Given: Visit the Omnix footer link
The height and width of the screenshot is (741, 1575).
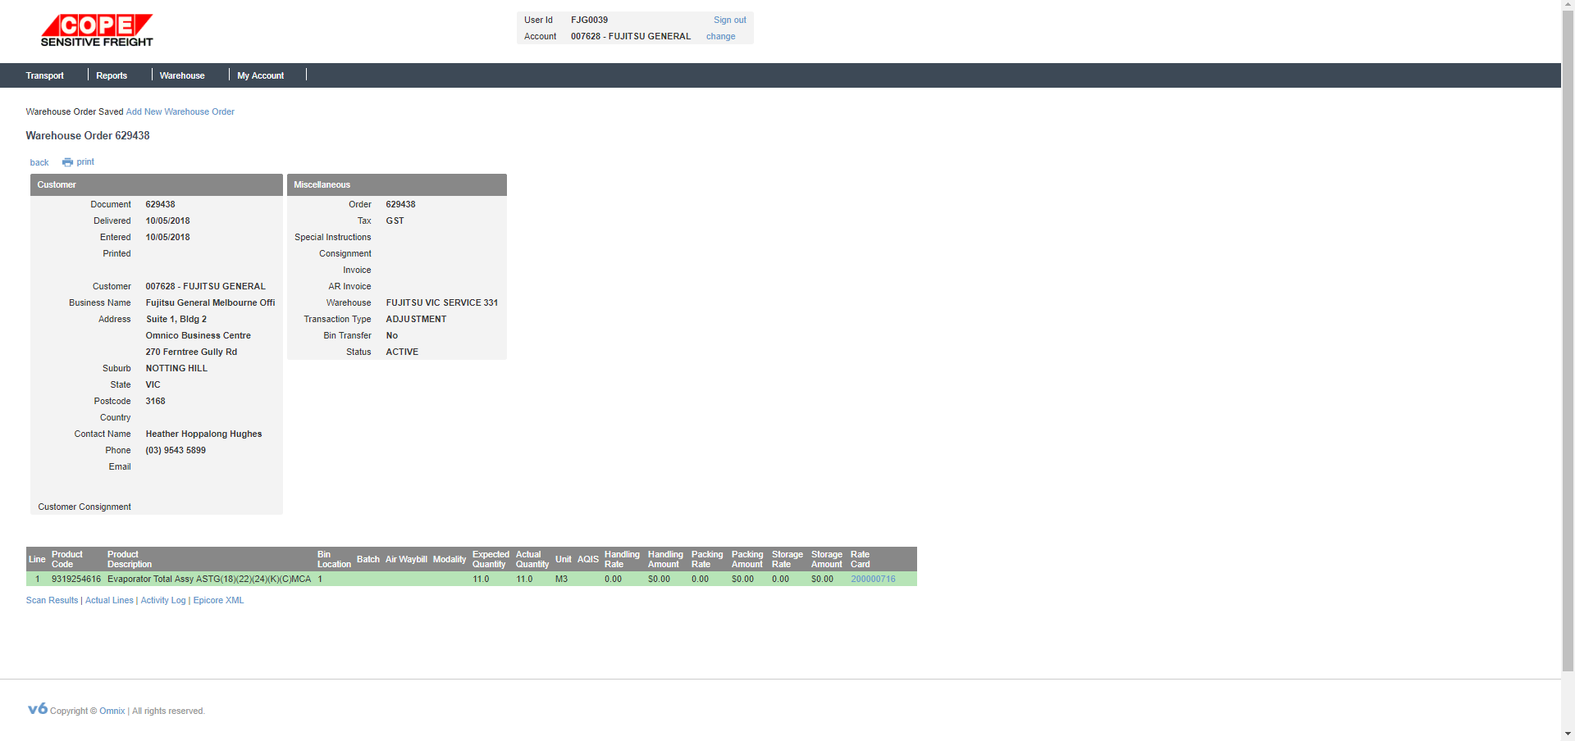Looking at the screenshot, I should (x=112, y=711).
